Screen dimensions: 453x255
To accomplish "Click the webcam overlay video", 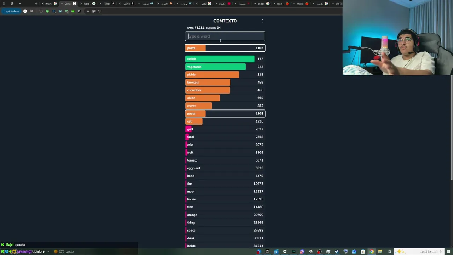I will click(397, 38).
